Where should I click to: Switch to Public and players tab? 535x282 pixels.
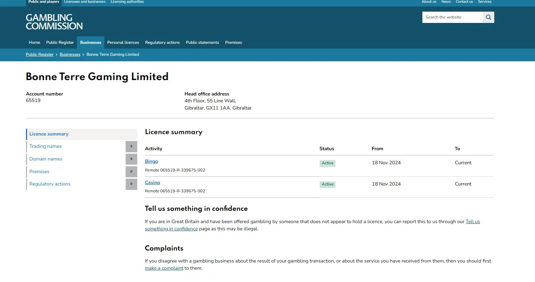click(x=44, y=2)
